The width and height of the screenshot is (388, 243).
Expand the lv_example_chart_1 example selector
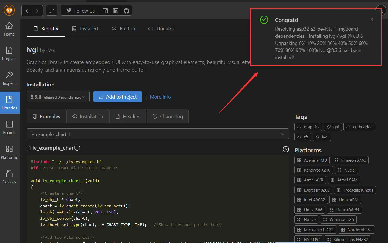click(157, 134)
